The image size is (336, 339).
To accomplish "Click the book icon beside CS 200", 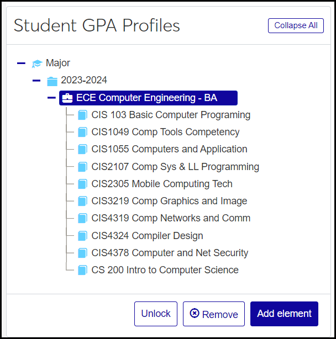I will pyautogui.click(x=83, y=270).
